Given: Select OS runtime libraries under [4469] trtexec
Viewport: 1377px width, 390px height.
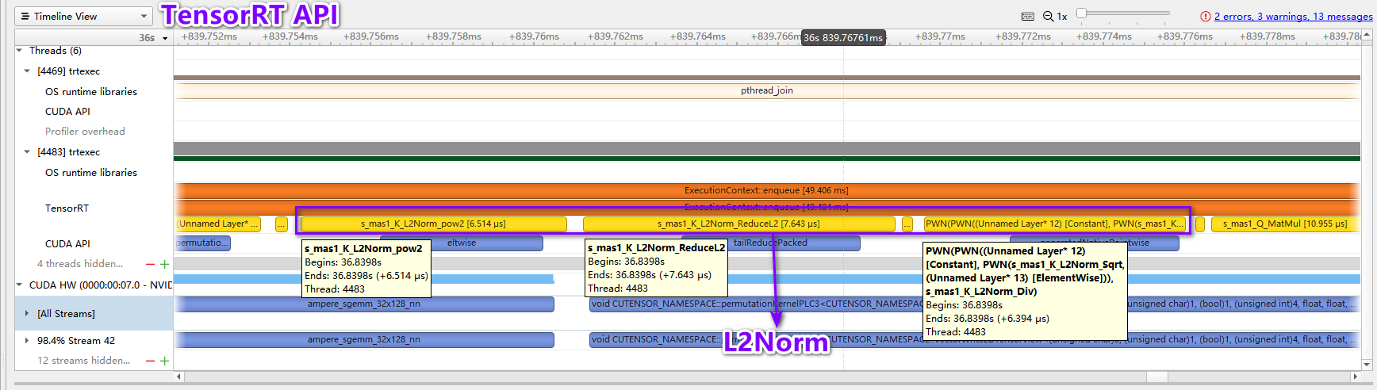Looking at the screenshot, I should pyautogui.click(x=91, y=92).
